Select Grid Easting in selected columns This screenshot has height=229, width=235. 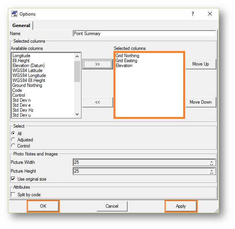tap(126, 61)
